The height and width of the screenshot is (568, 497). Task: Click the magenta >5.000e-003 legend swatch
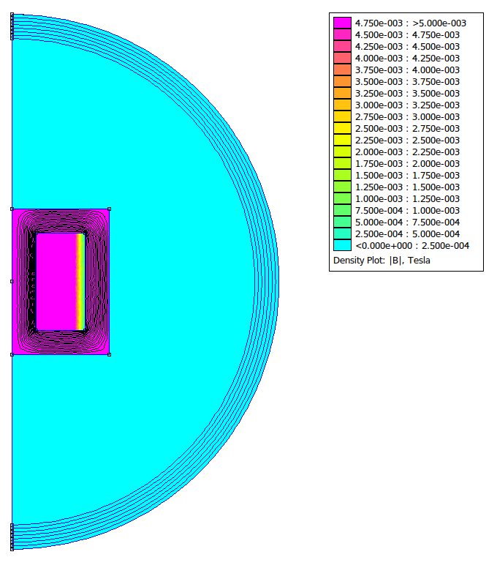[342, 23]
